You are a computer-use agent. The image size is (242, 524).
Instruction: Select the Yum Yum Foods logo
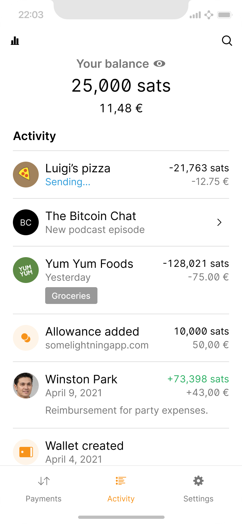(26, 270)
